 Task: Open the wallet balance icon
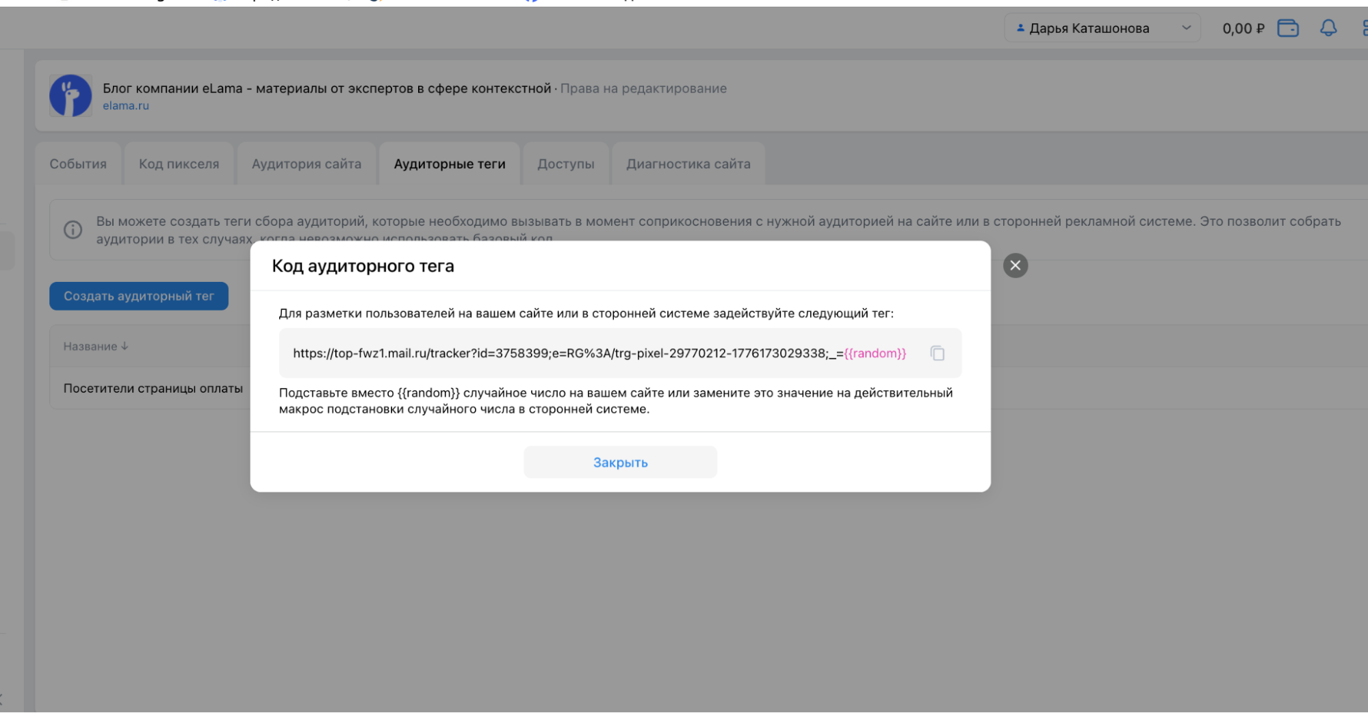[x=1287, y=28]
